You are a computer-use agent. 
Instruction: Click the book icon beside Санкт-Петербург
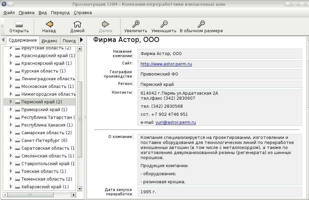pos(17,141)
